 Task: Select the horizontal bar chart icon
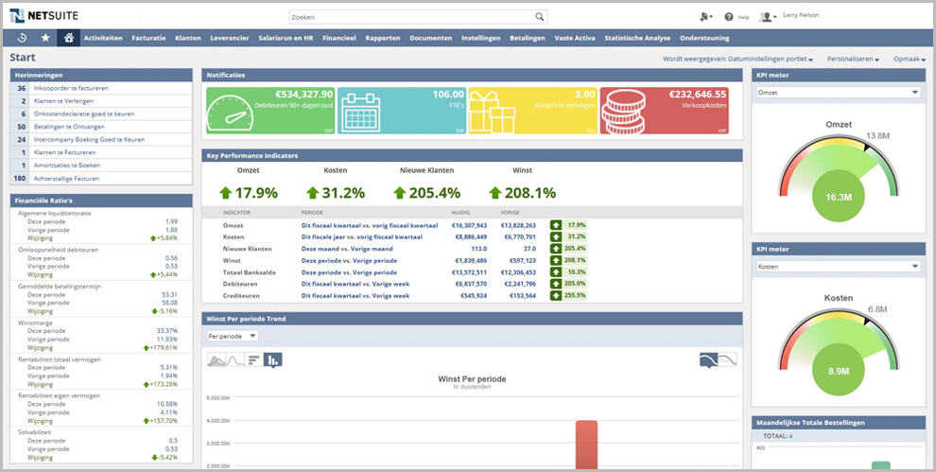tap(254, 359)
